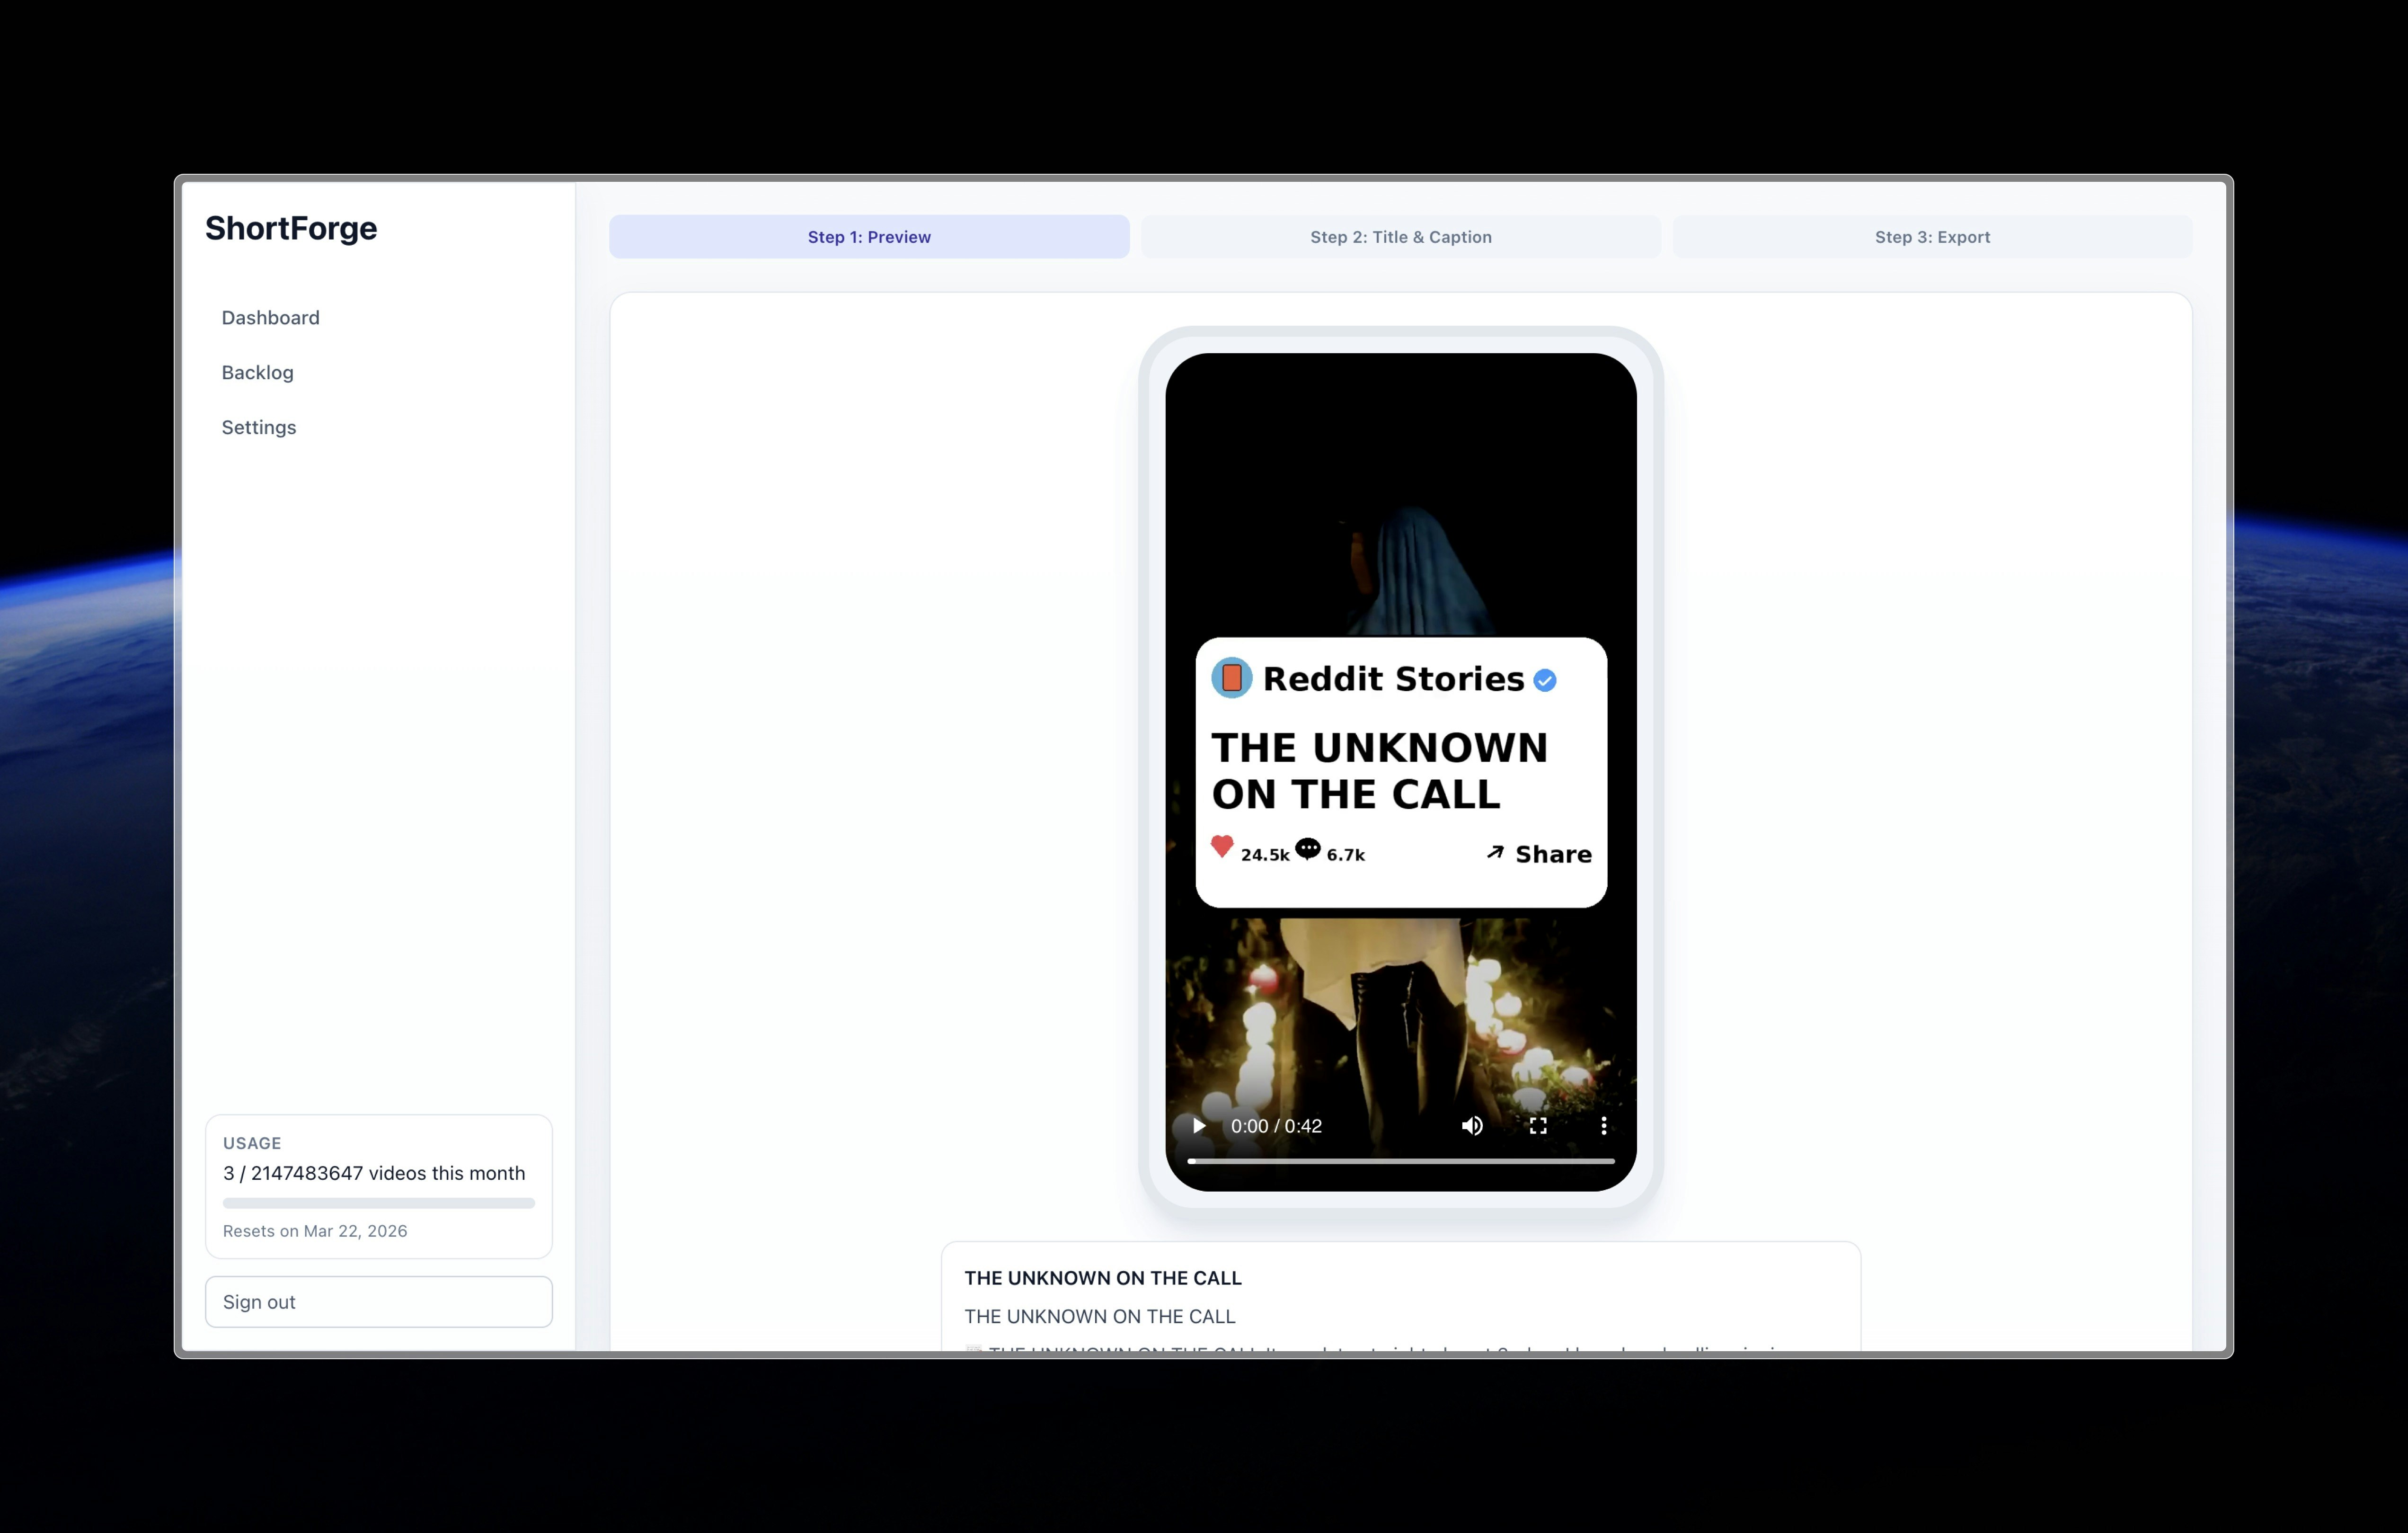The image size is (2408, 1533).
Task: Open the Dashboard page
Action: 270,317
